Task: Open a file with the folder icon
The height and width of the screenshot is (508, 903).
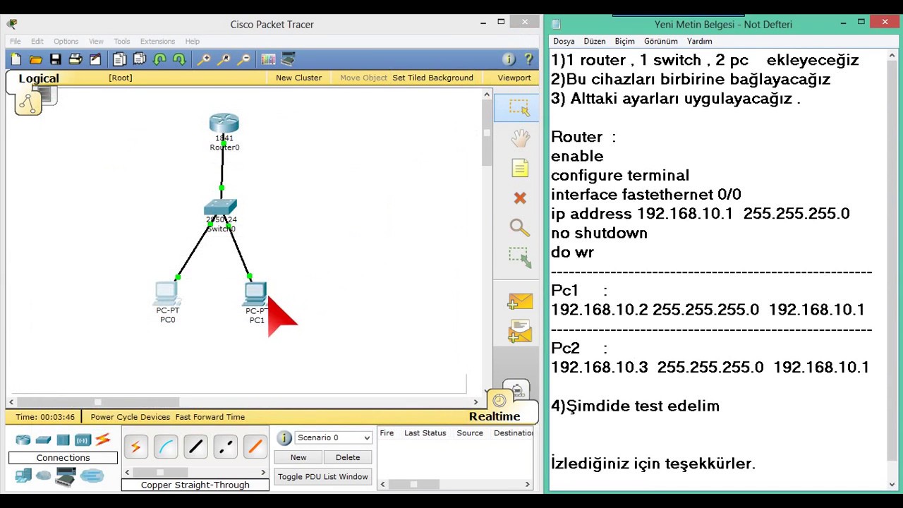Action: click(x=36, y=59)
